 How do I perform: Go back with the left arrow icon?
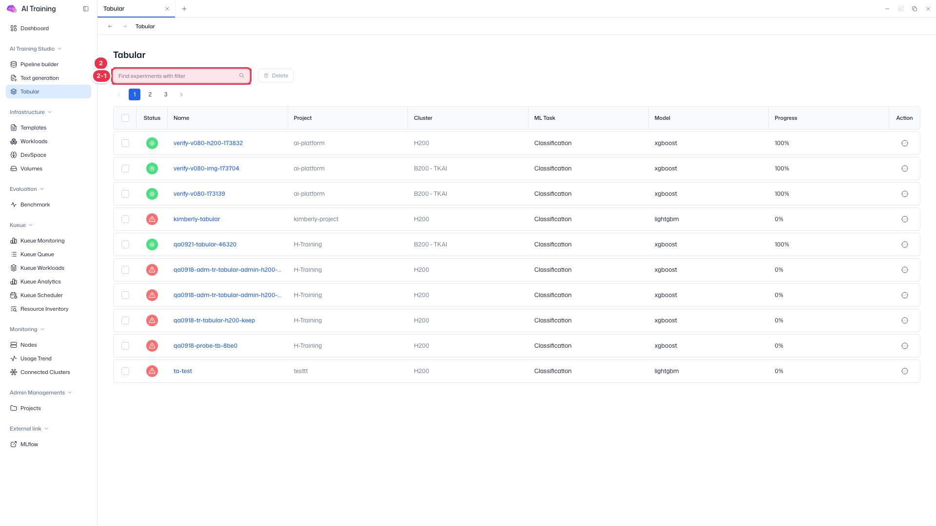point(110,26)
